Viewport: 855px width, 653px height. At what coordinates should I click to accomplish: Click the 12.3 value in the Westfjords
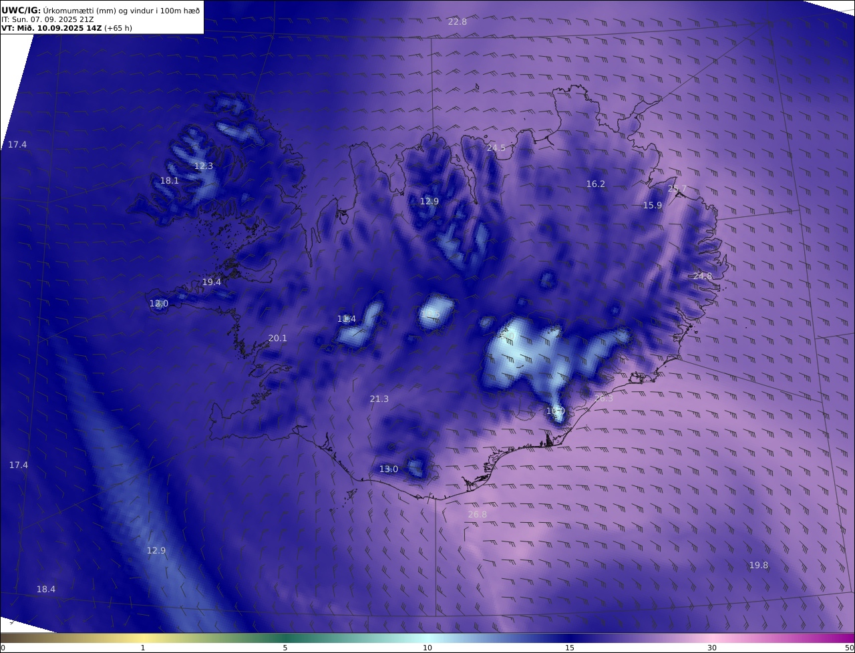204,166
